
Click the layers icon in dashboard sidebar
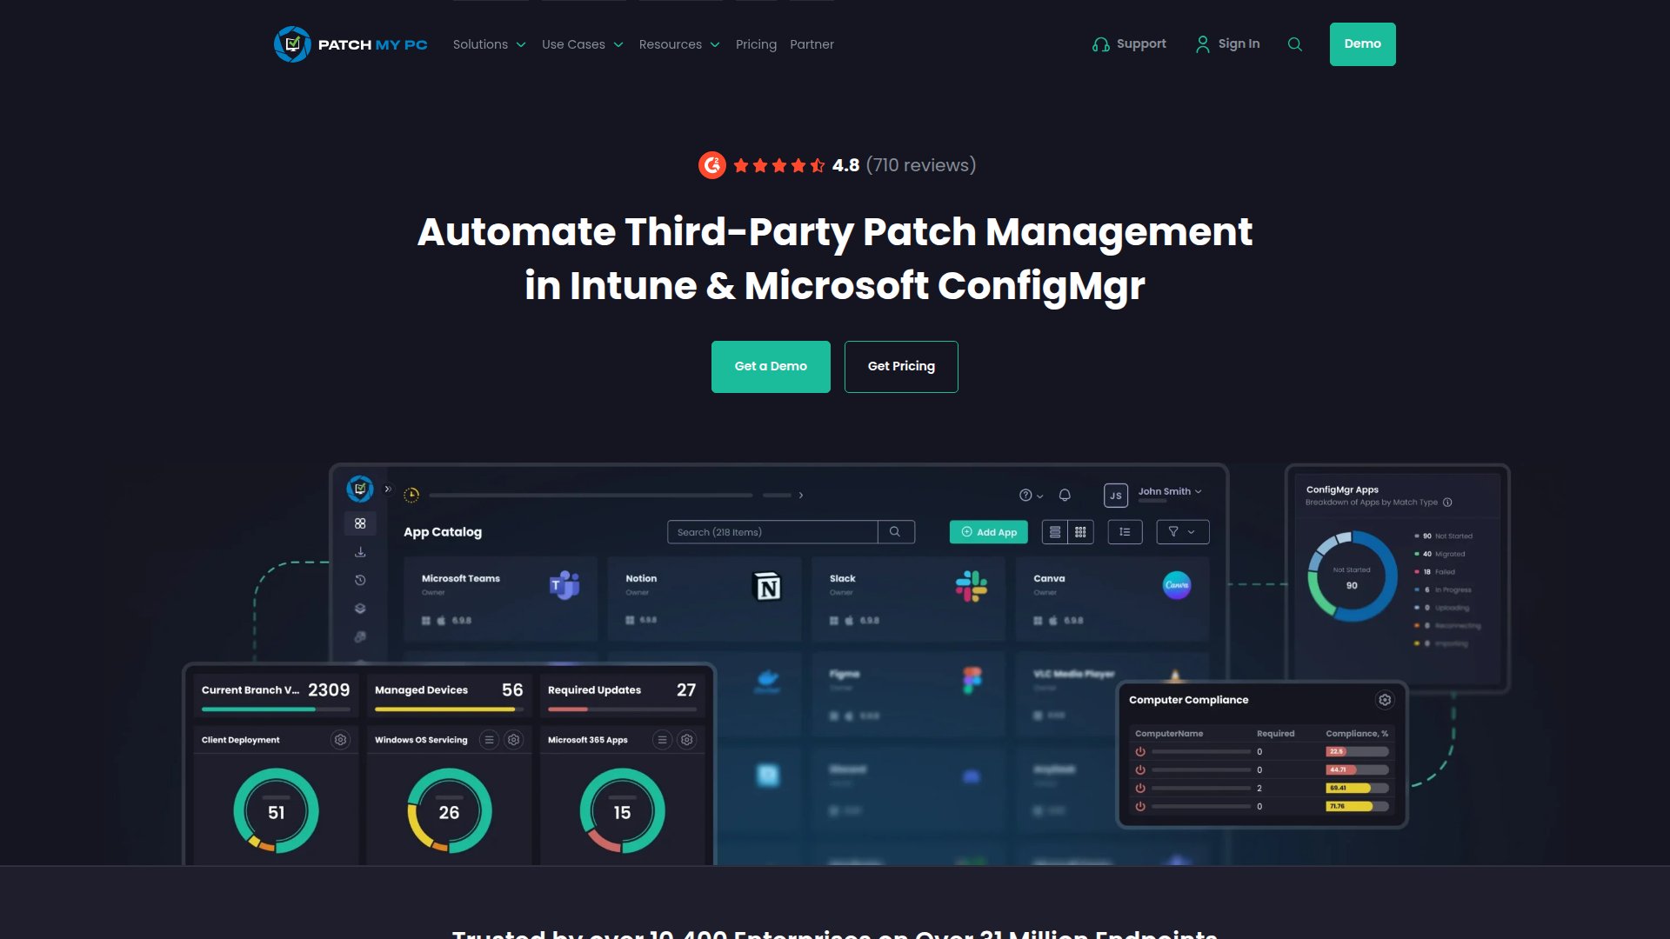[x=360, y=609]
